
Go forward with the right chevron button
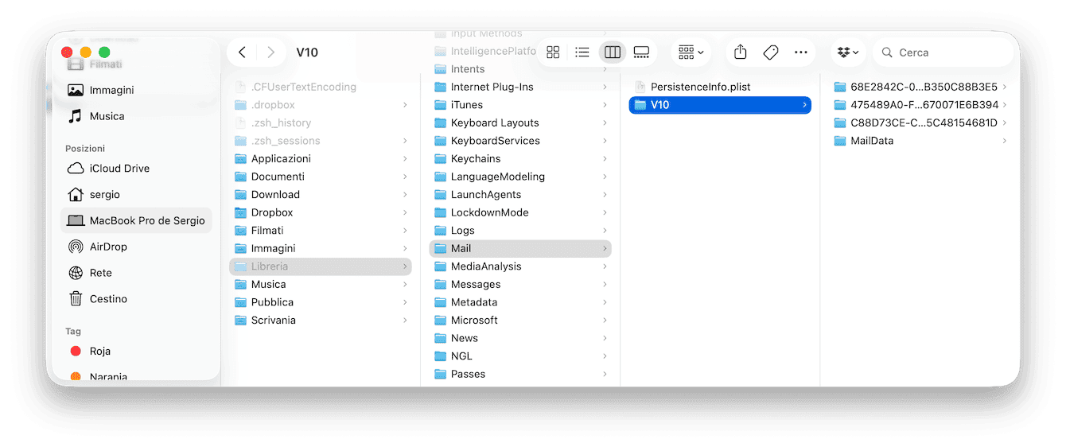point(271,52)
